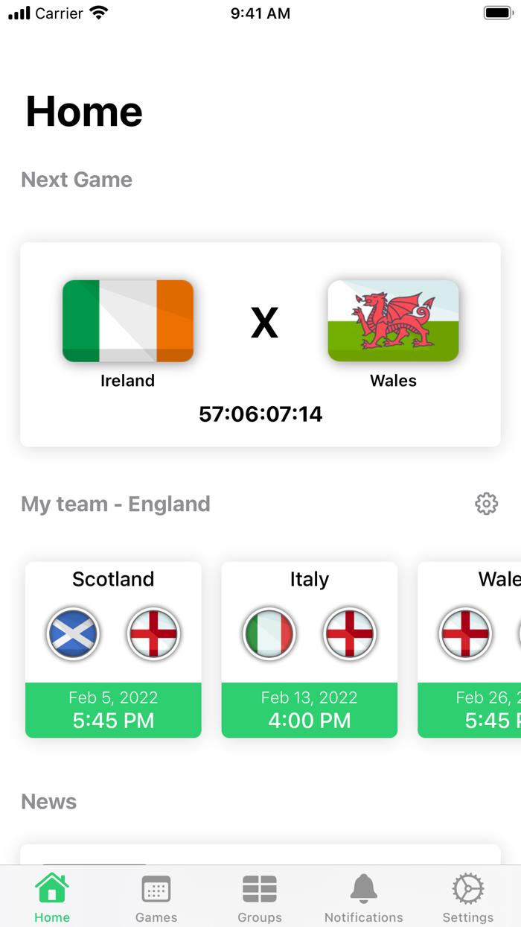Open the Settings gear in the tab bar
The height and width of the screenshot is (927, 521).
click(x=467, y=889)
